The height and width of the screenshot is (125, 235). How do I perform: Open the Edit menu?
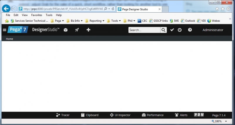pyautogui.click(x=16, y=15)
